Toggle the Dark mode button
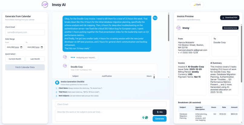This screenshot has height=125, width=244. (197, 5)
